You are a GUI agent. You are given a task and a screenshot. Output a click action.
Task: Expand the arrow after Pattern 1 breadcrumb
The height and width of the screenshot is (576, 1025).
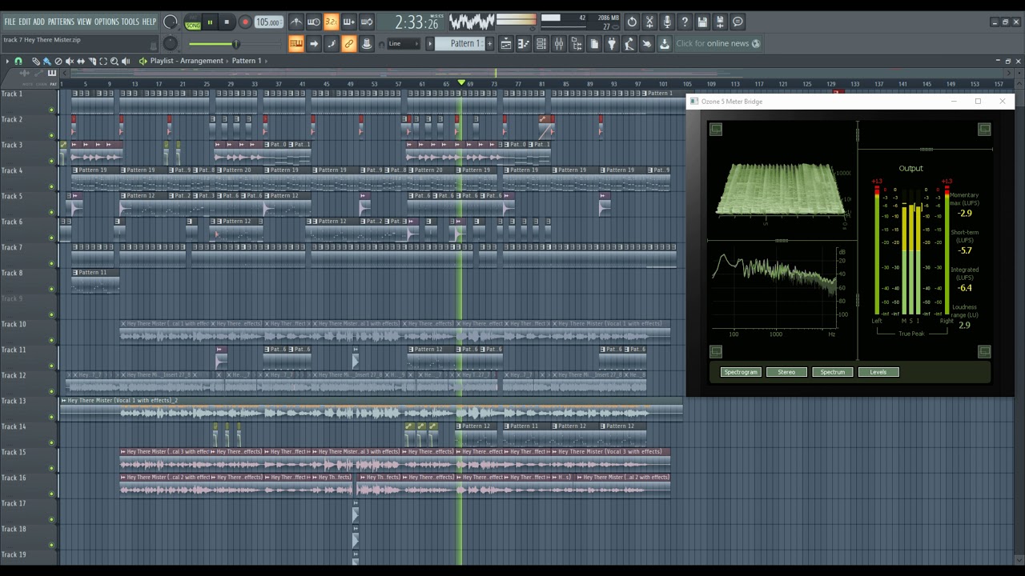(266, 61)
